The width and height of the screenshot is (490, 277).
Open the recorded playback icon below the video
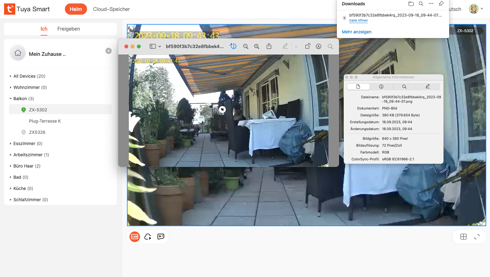tap(161, 237)
